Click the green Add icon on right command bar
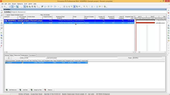The height and width of the screenshot is (95, 170). (x=168, y=10)
